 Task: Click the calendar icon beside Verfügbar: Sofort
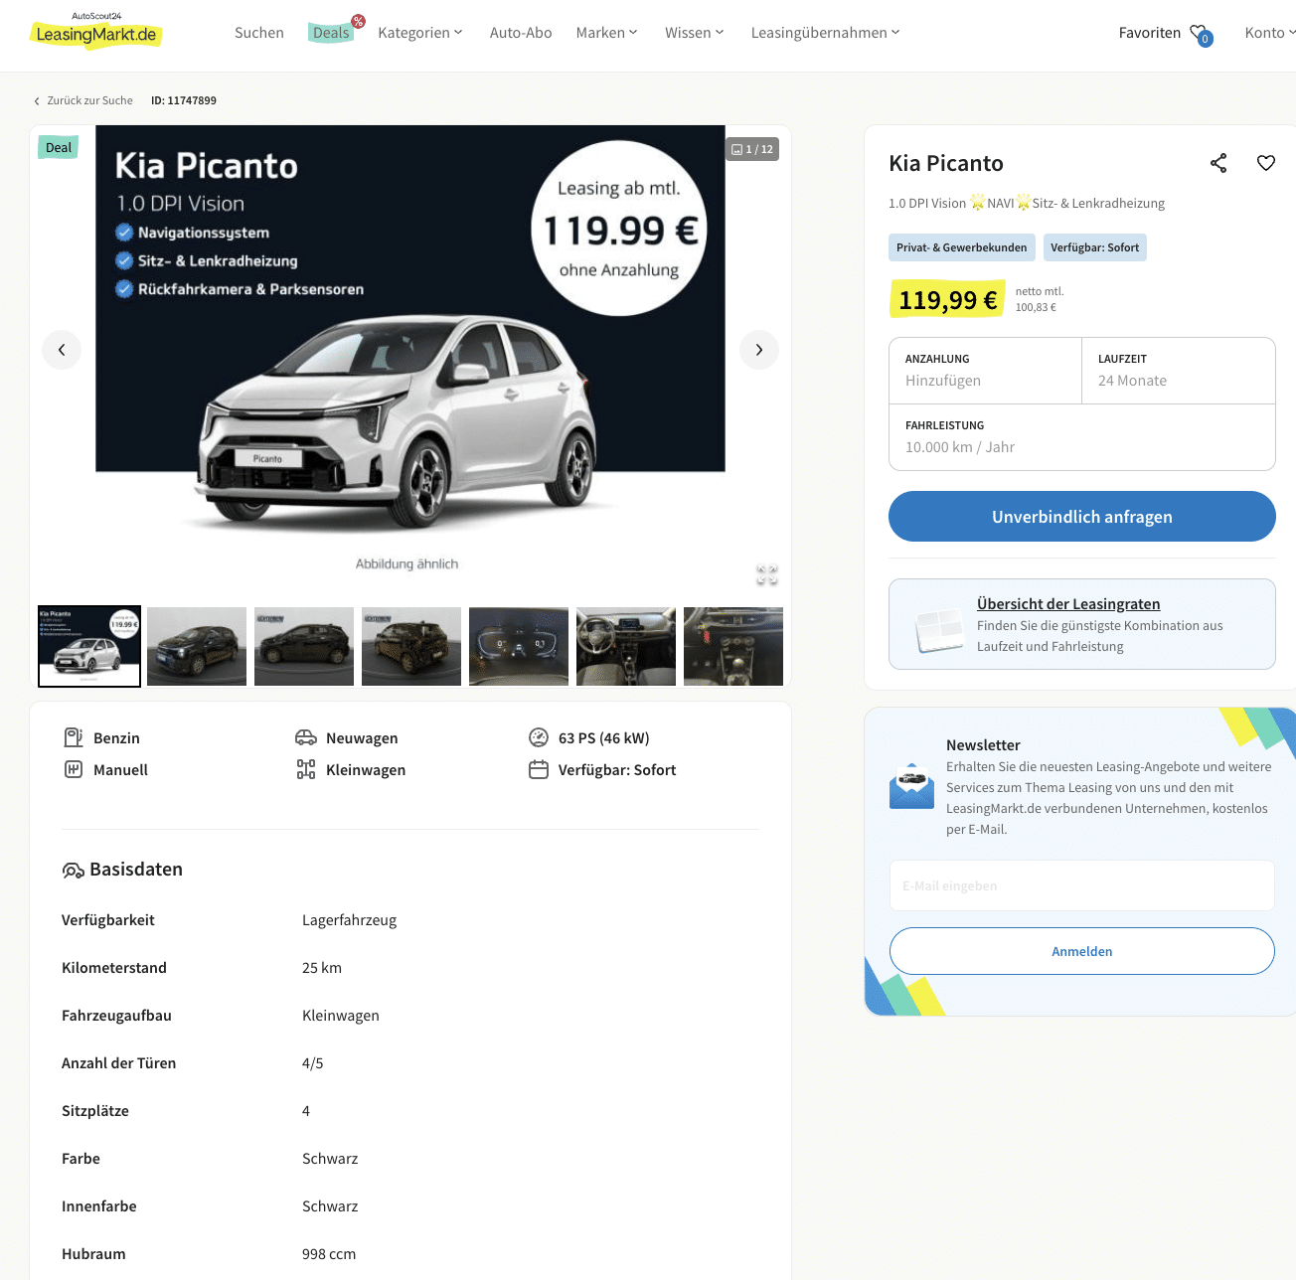tap(539, 769)
